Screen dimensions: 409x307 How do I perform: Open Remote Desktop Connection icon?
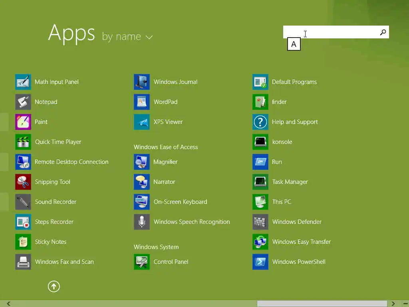point(23,162)
